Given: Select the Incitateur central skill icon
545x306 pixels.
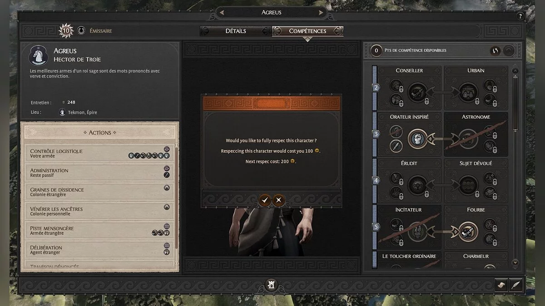Looking at the screenshot, I should (417, 232).
